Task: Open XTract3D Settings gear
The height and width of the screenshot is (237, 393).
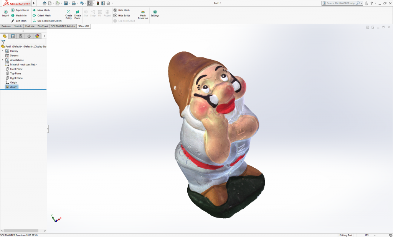Action: [x=155, y=13]
